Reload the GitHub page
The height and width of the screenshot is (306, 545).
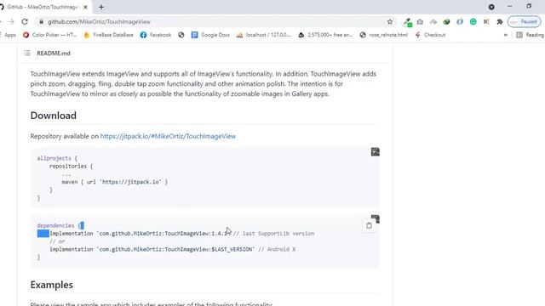pos(25,21)
